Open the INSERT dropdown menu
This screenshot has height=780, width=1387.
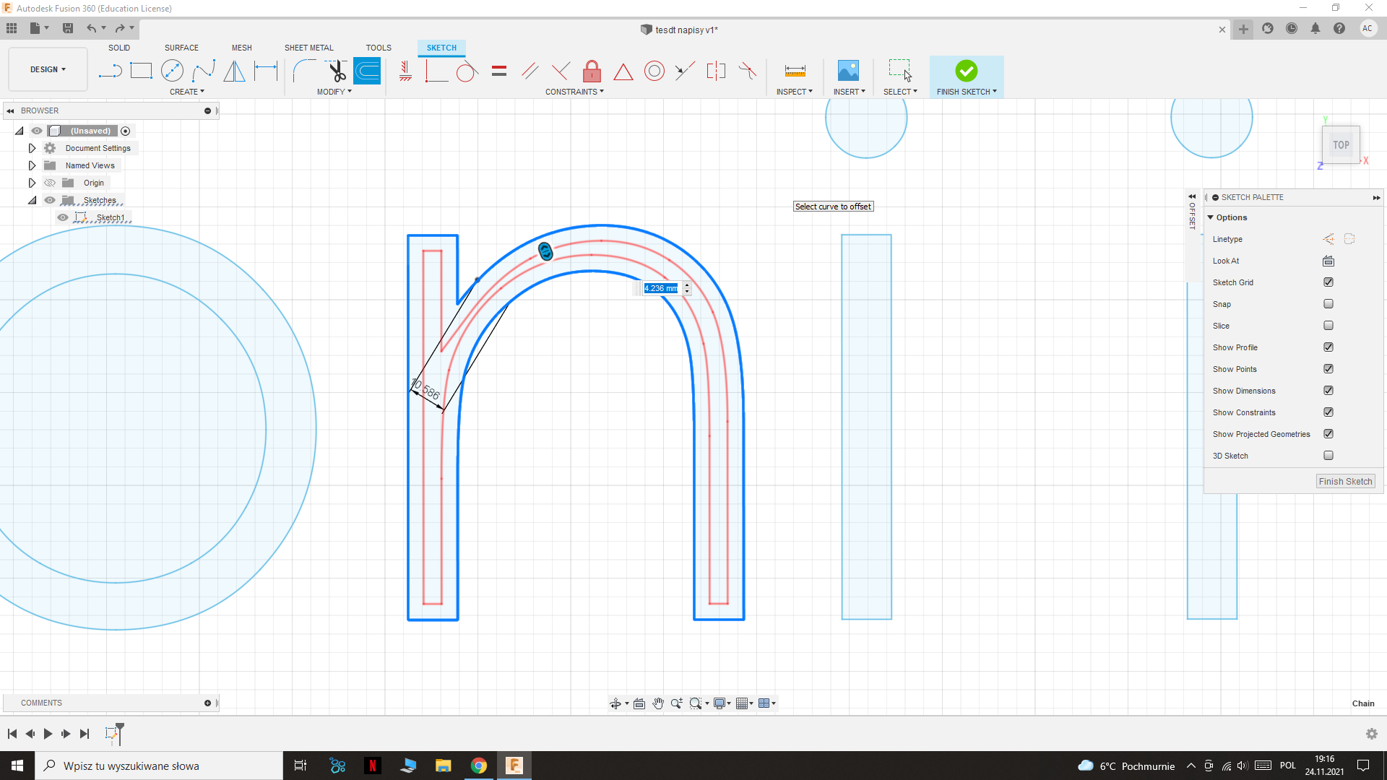[x=849, y=92]
